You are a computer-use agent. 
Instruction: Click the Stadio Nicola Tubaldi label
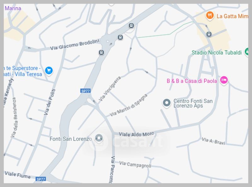(217, 53)
